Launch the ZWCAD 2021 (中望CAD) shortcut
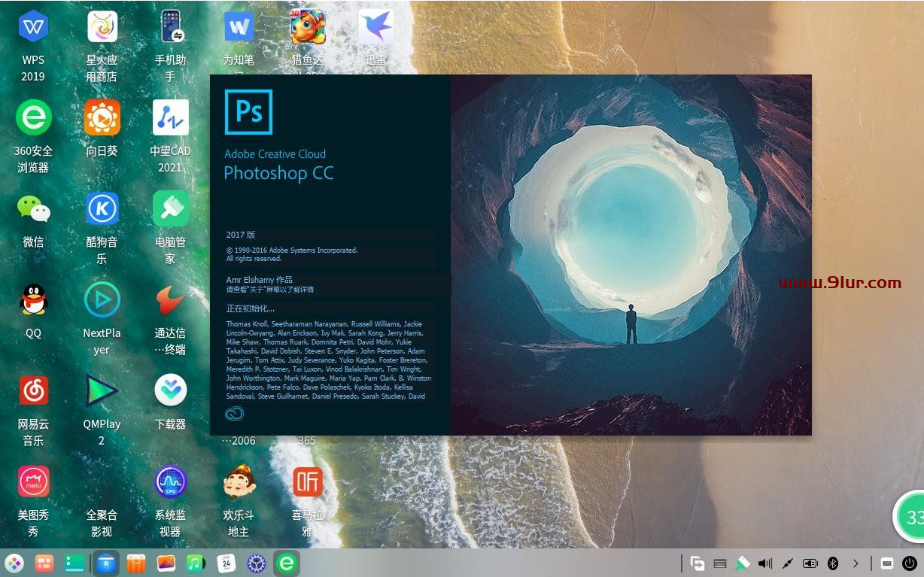Screen dimensions: 924x577 [170, 118]
